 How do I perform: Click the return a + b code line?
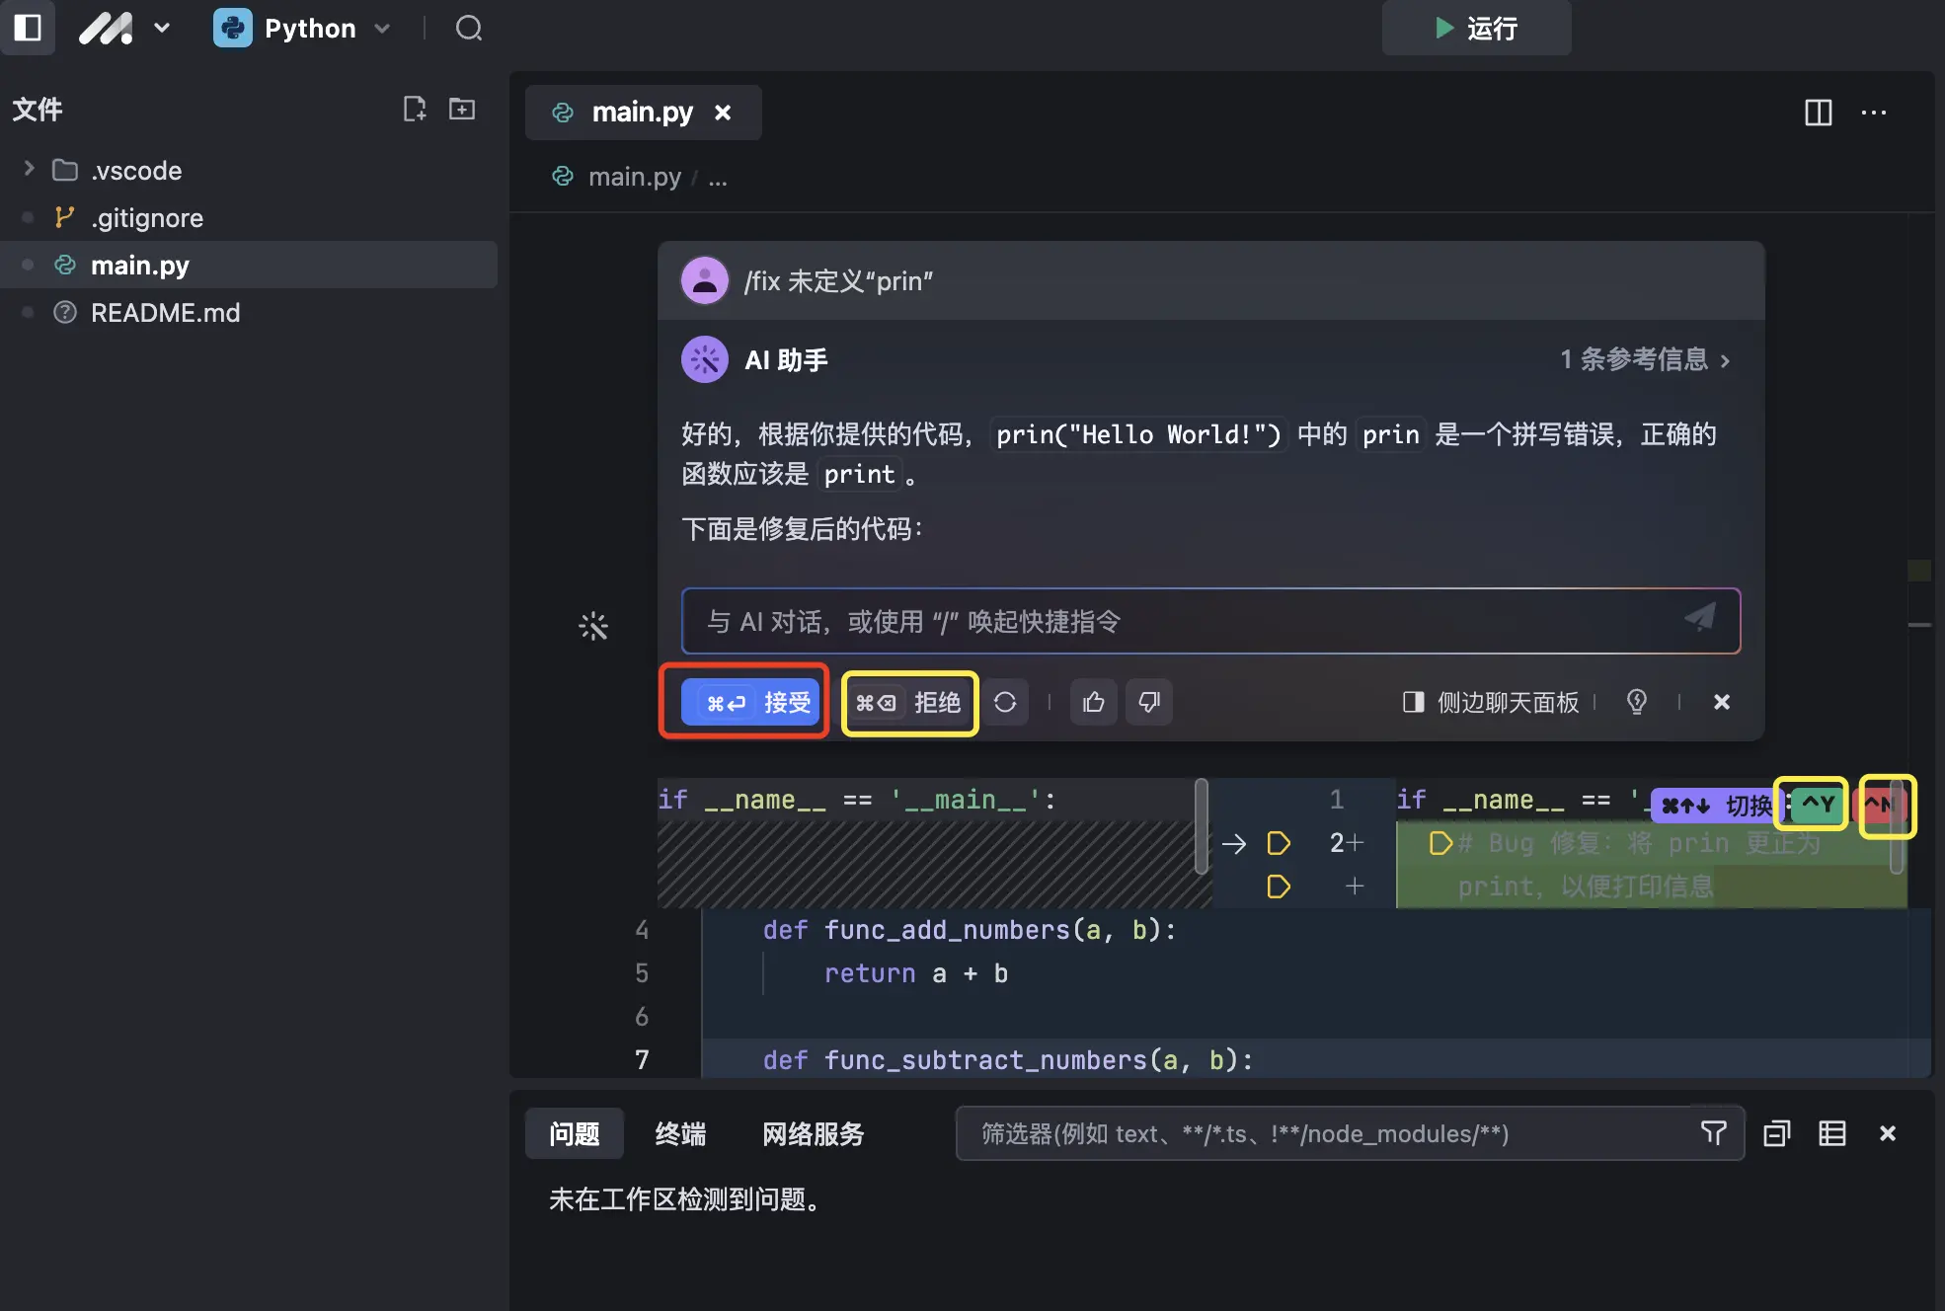point(916,973)
